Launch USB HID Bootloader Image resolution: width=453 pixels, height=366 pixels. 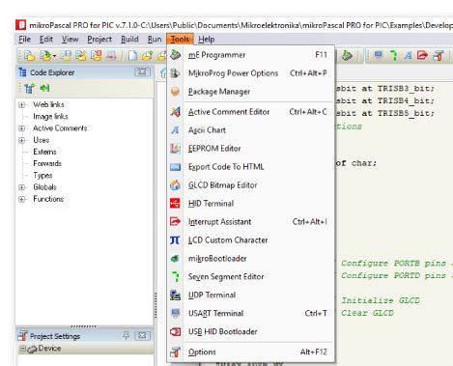coord(250,332)
